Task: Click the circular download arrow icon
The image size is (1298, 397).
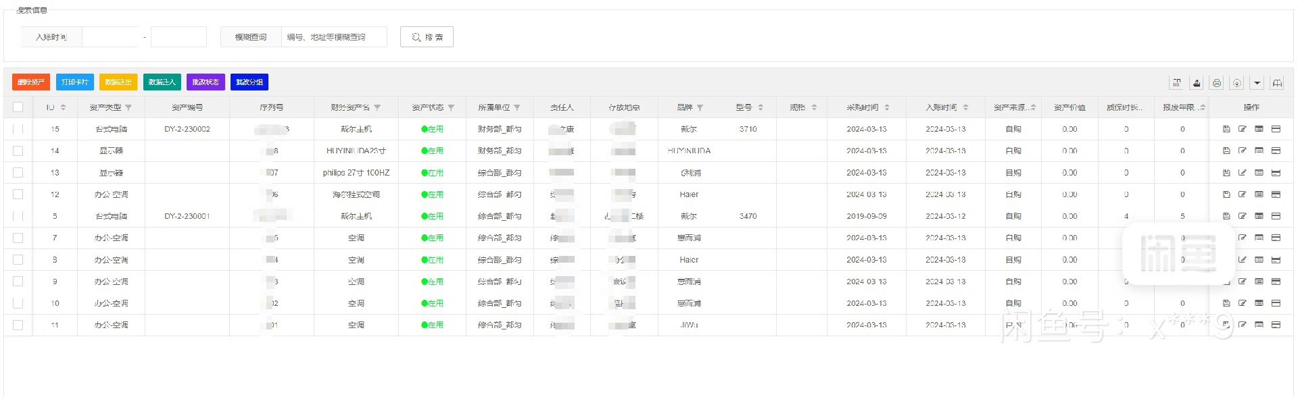Action: (x=1236, y=82)
